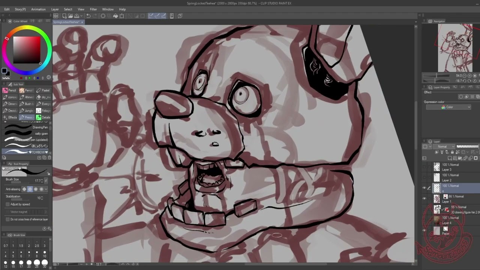480x270 pixels.
Task: Select the Details sub tool group
Action: pyautogui.click(x=43, y=117)
